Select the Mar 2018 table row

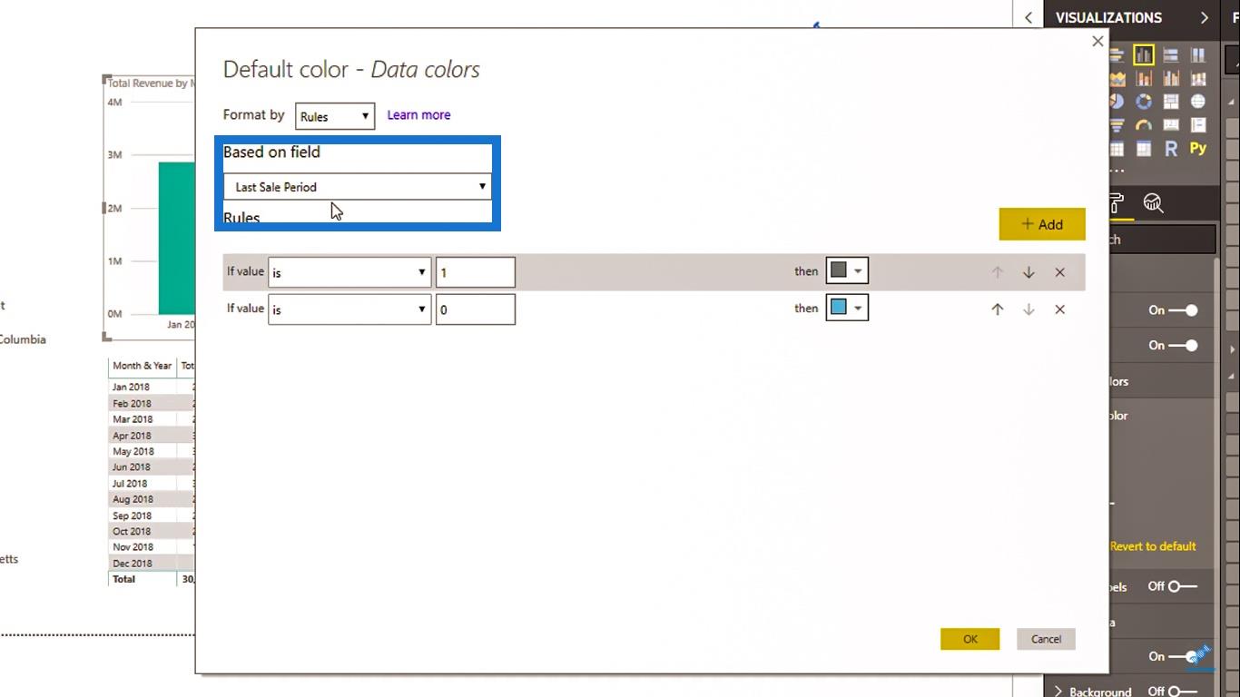[x=151, y=419]
